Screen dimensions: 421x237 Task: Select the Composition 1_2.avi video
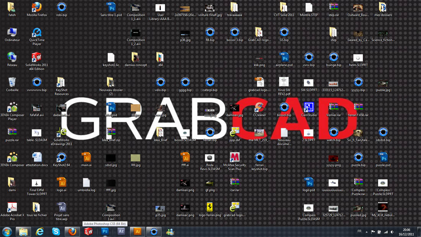pos(135,36)
